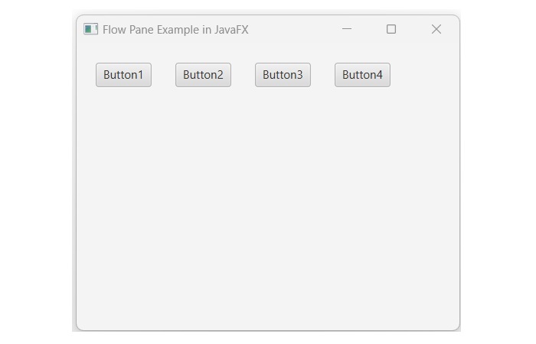This screenshot has width=536, height=344.
Task: Click the empty space right of Button4
Action: click(x=423, y=75)
